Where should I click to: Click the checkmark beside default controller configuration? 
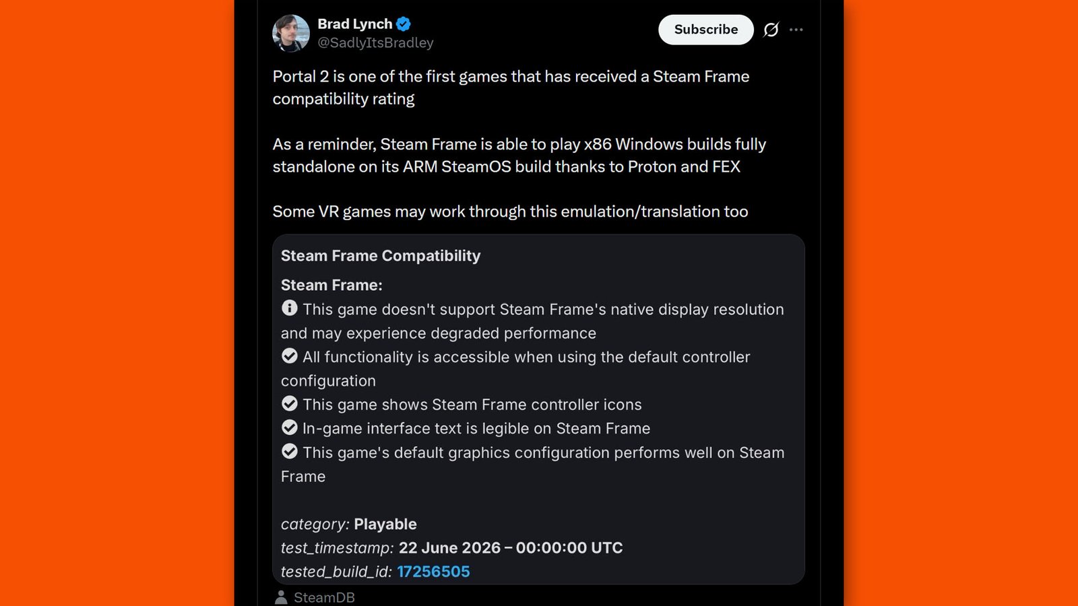click(x=290, y=356)
